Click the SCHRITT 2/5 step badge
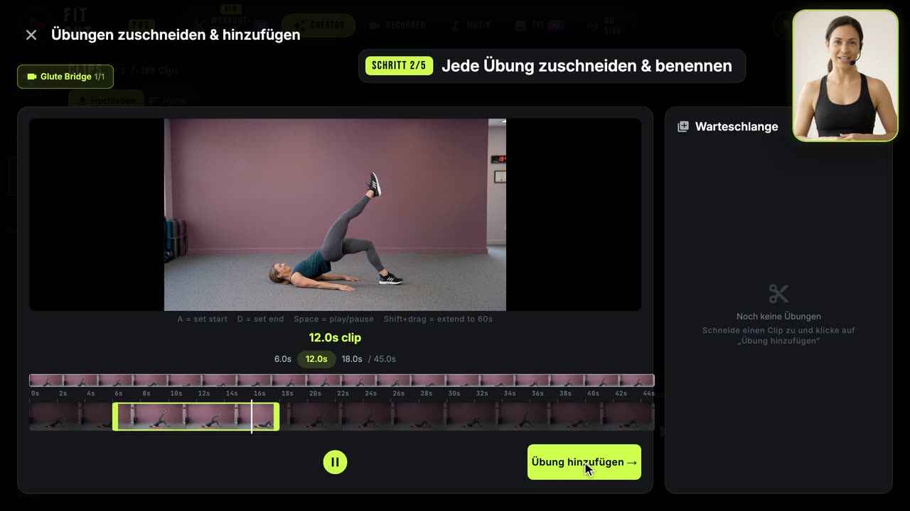 (399, 66)
